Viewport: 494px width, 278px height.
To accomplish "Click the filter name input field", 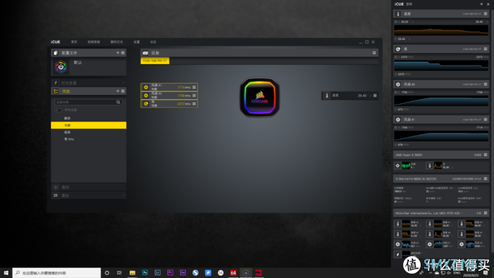I will point(85,102).
